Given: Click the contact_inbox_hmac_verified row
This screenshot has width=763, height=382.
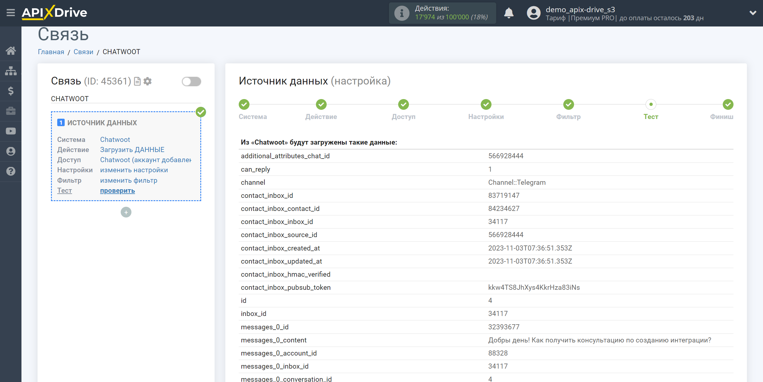Looking at the screenshot, I should tap(486, 274).
